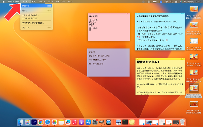This screenshot has width=203, height=127.
Task: Open System Settings in the Dock
Action: (95, 122)
